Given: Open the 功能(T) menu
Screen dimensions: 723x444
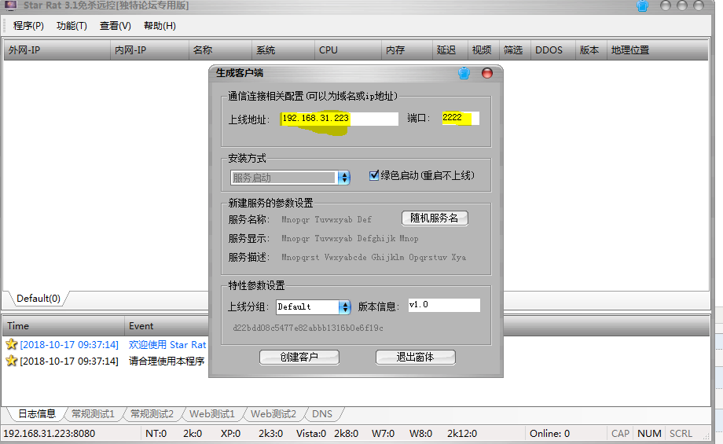Looking at the screenshot, I should pyautogui.click(x=72, y=26).
